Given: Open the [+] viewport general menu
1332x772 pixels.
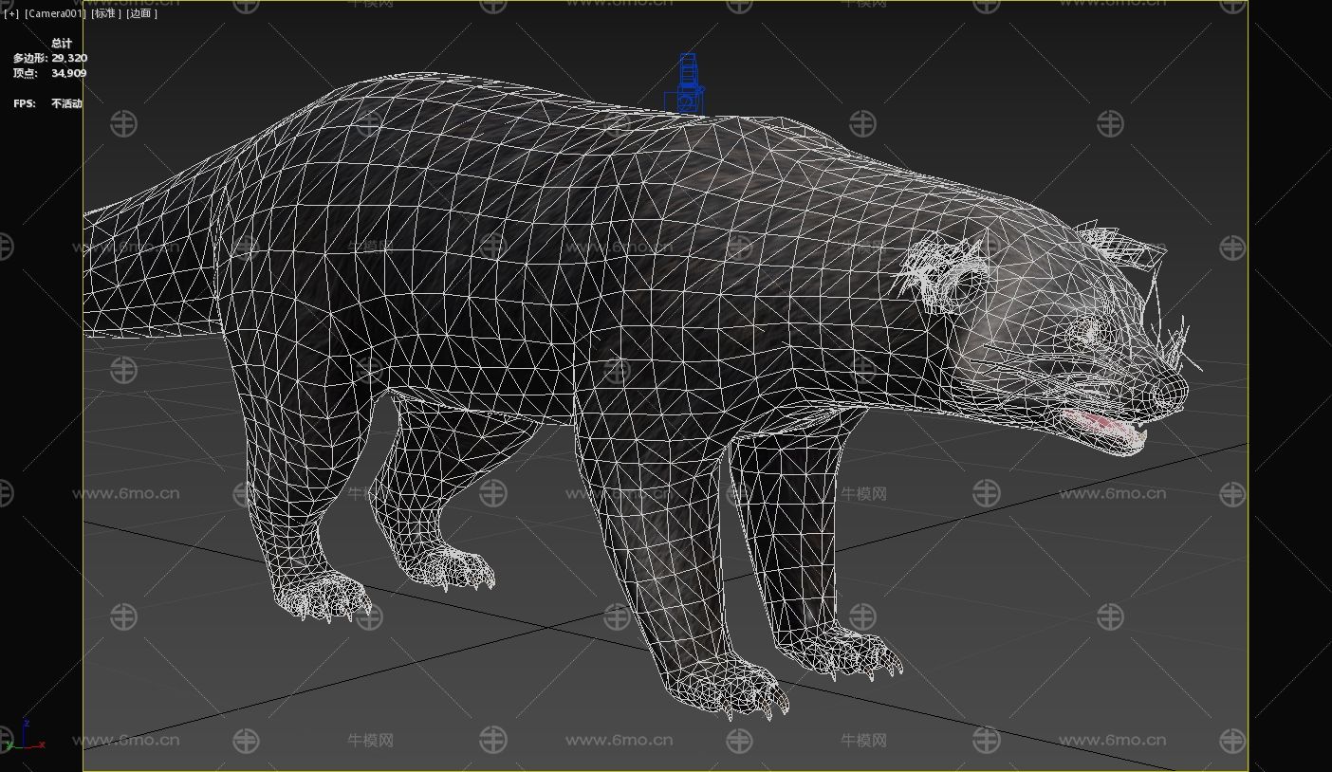Looking at the screenshot, I should [x=10, y=13].
